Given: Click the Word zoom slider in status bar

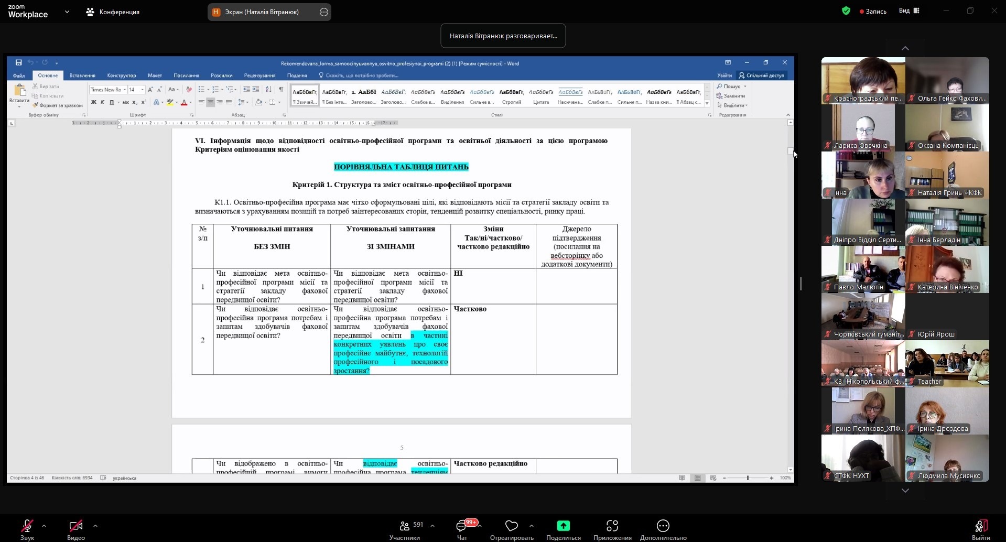Looking at the screenshot, I should click(748, 478).
